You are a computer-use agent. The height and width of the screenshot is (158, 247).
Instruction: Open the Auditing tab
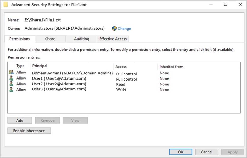tap(81, 39)
